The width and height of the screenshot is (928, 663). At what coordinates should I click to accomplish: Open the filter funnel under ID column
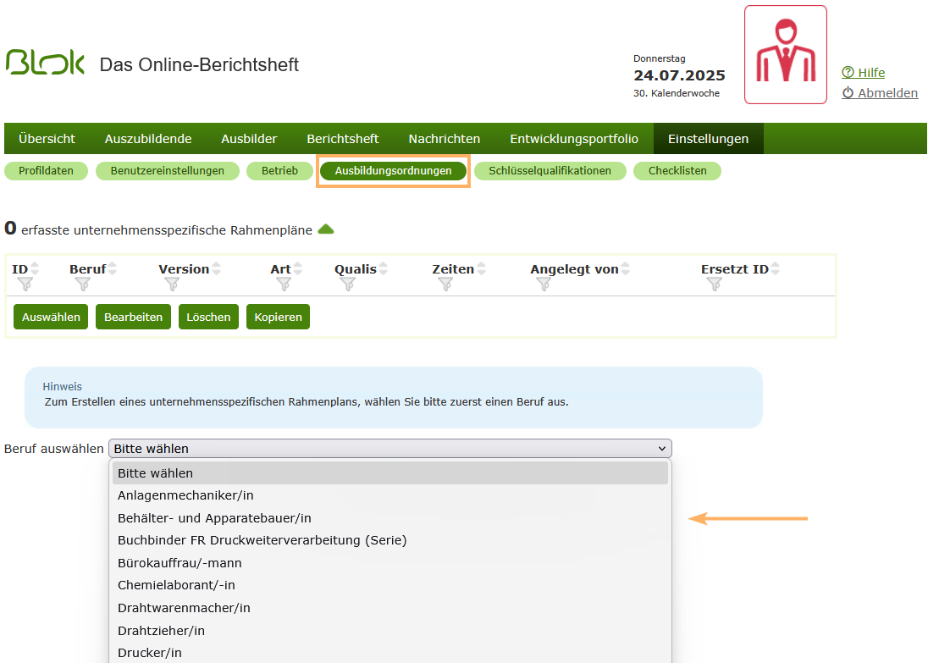(x=25, y=284)
